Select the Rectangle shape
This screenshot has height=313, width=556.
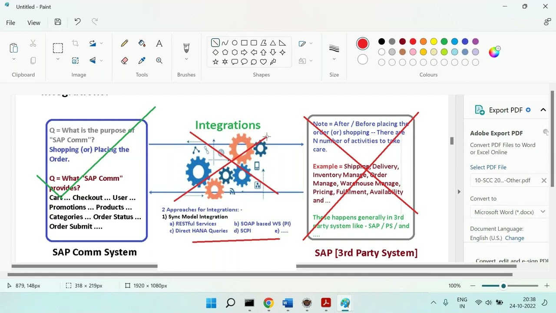[244, 43]
